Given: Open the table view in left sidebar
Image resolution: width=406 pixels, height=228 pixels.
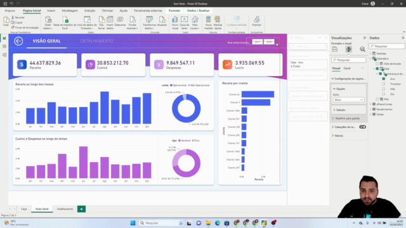Looking at the screenshot, I should [4, 46].
